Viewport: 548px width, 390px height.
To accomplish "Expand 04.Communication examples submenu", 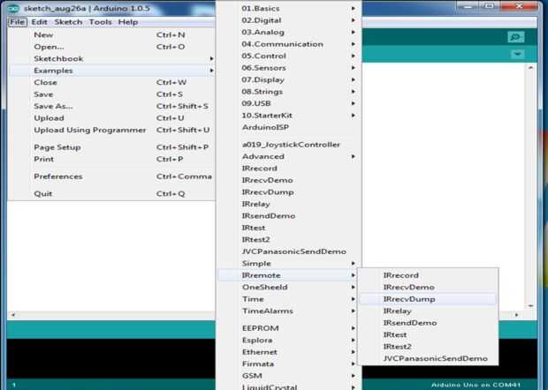I will (289, 44).
